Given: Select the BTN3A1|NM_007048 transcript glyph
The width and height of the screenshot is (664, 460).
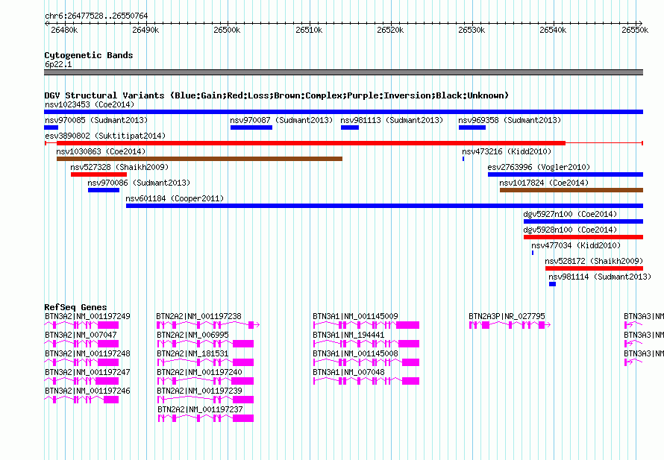Looking at the screenshot, I should pos(366,381).
